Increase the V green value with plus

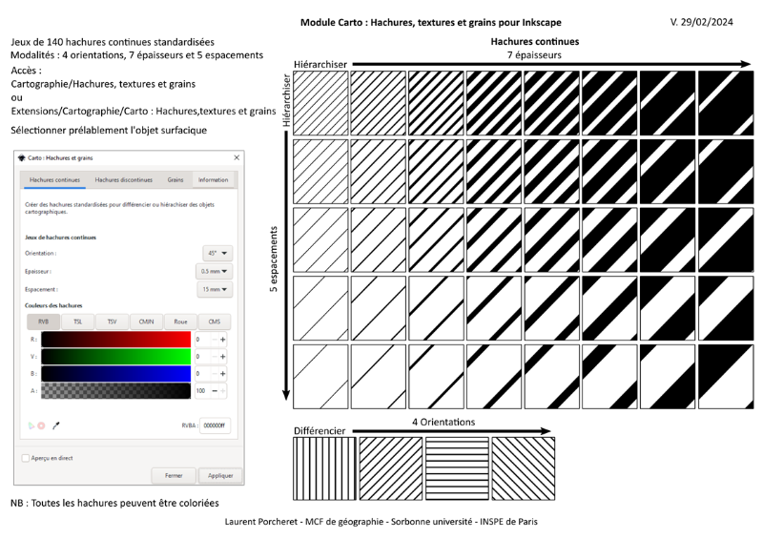pos(223,356)
